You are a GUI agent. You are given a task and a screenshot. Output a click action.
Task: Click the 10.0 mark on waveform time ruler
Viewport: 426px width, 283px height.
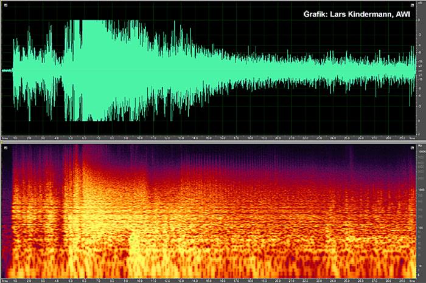(139, 138)
